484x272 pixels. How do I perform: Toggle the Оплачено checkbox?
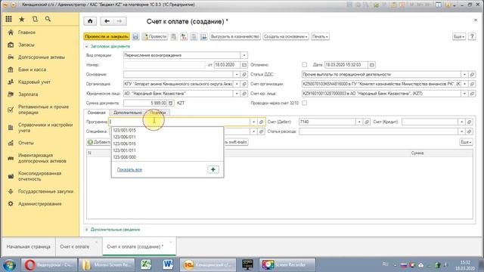[x=304, y=65]
